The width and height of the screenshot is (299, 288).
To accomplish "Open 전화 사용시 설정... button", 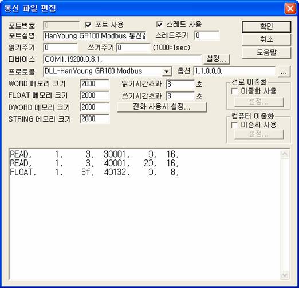I will 162,107.
